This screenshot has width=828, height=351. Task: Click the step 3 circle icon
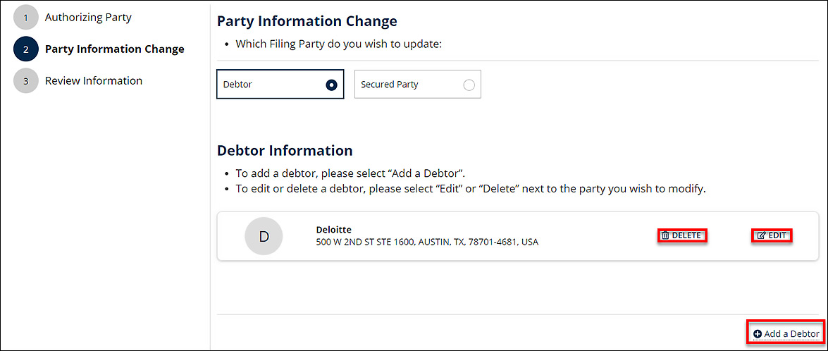point(26,81)
